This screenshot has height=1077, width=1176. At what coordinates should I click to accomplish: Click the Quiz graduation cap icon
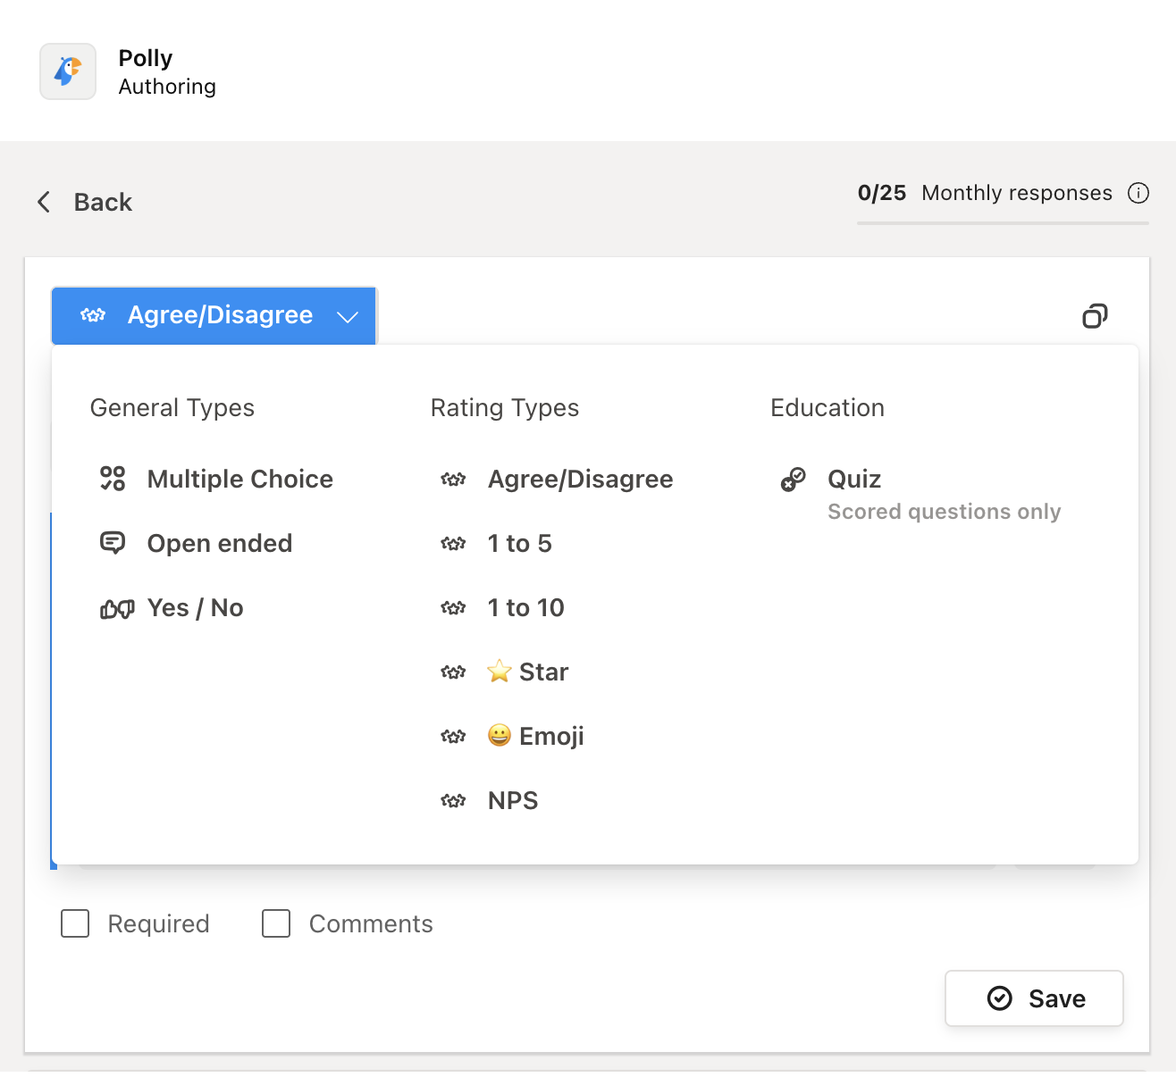792,479
